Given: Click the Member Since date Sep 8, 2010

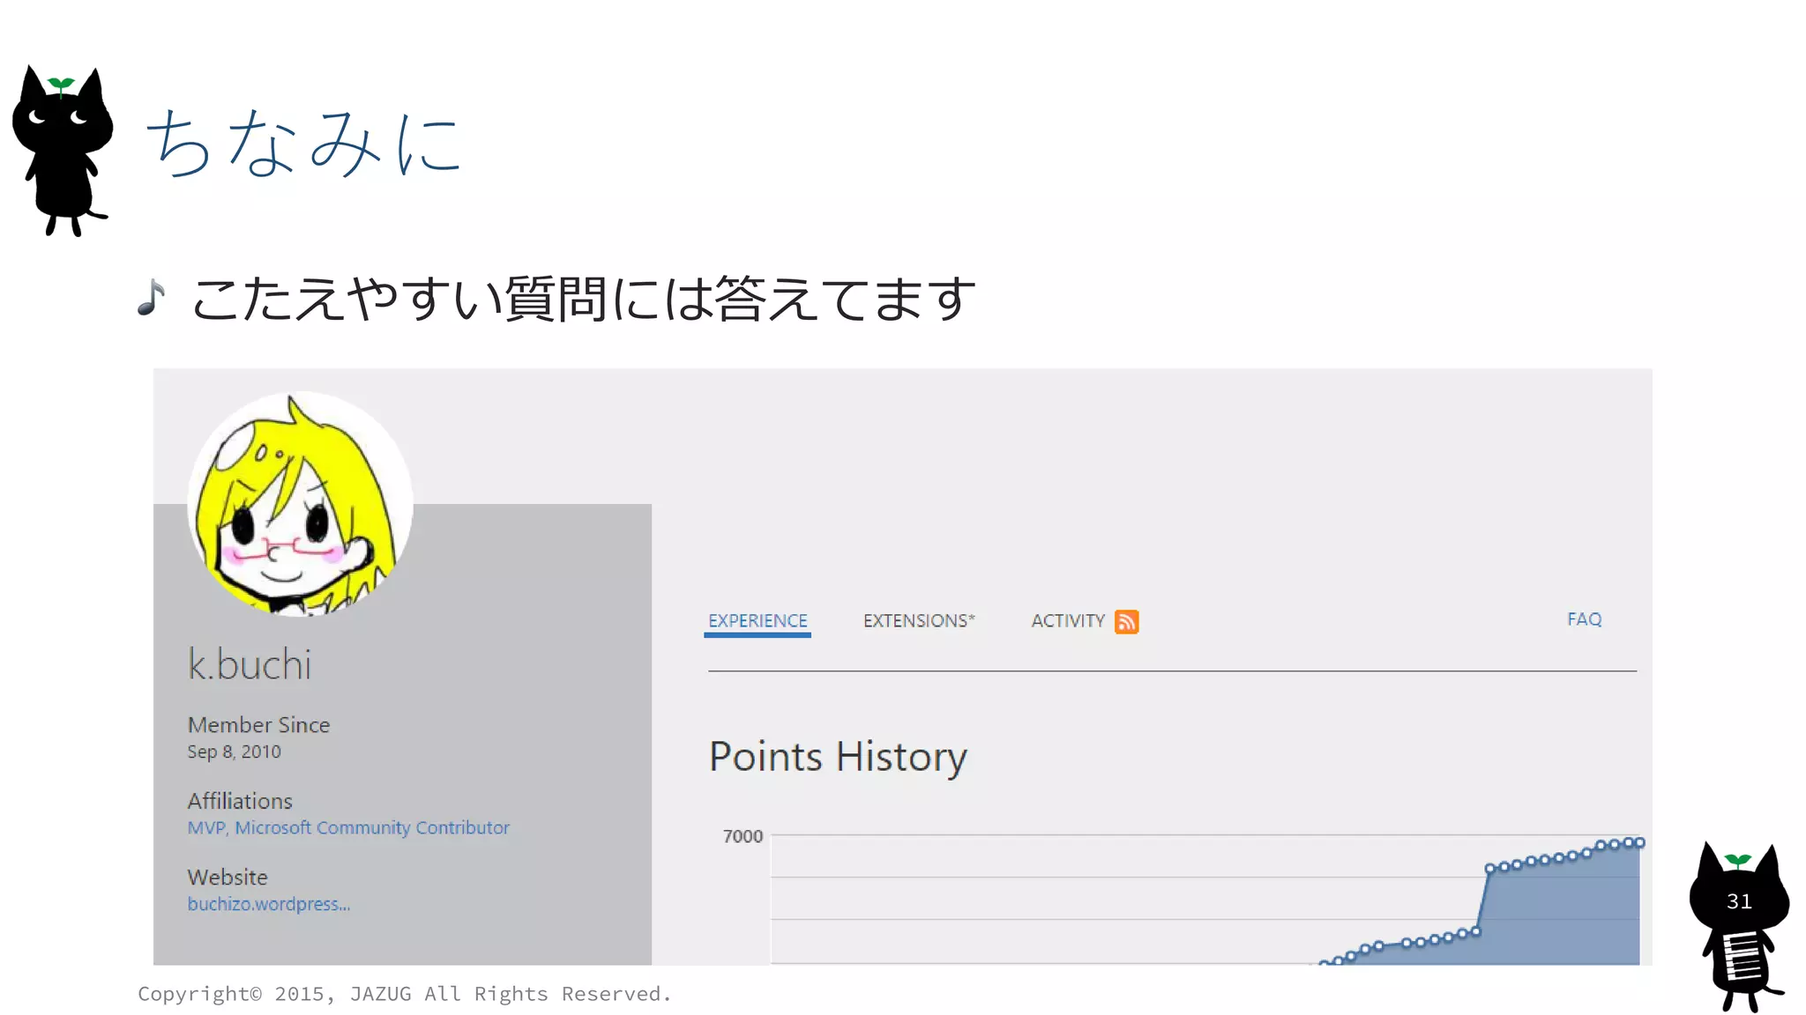Looking at the screenshot, I should pos(234,752).
